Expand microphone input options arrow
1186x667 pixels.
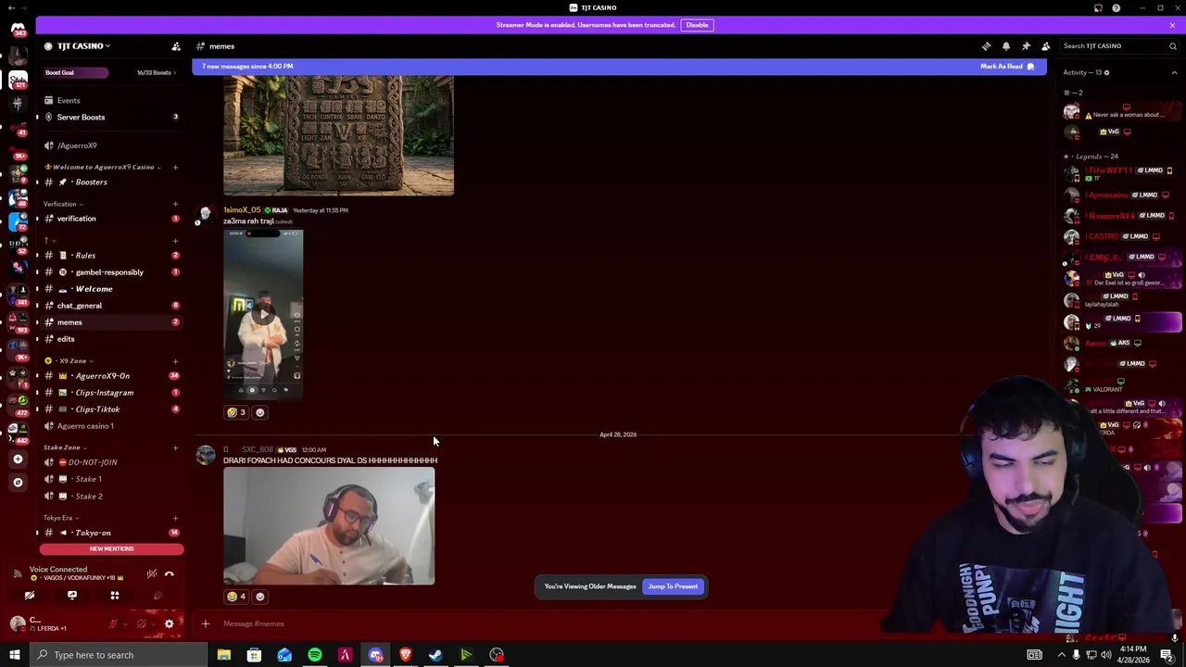click(125, 624)
